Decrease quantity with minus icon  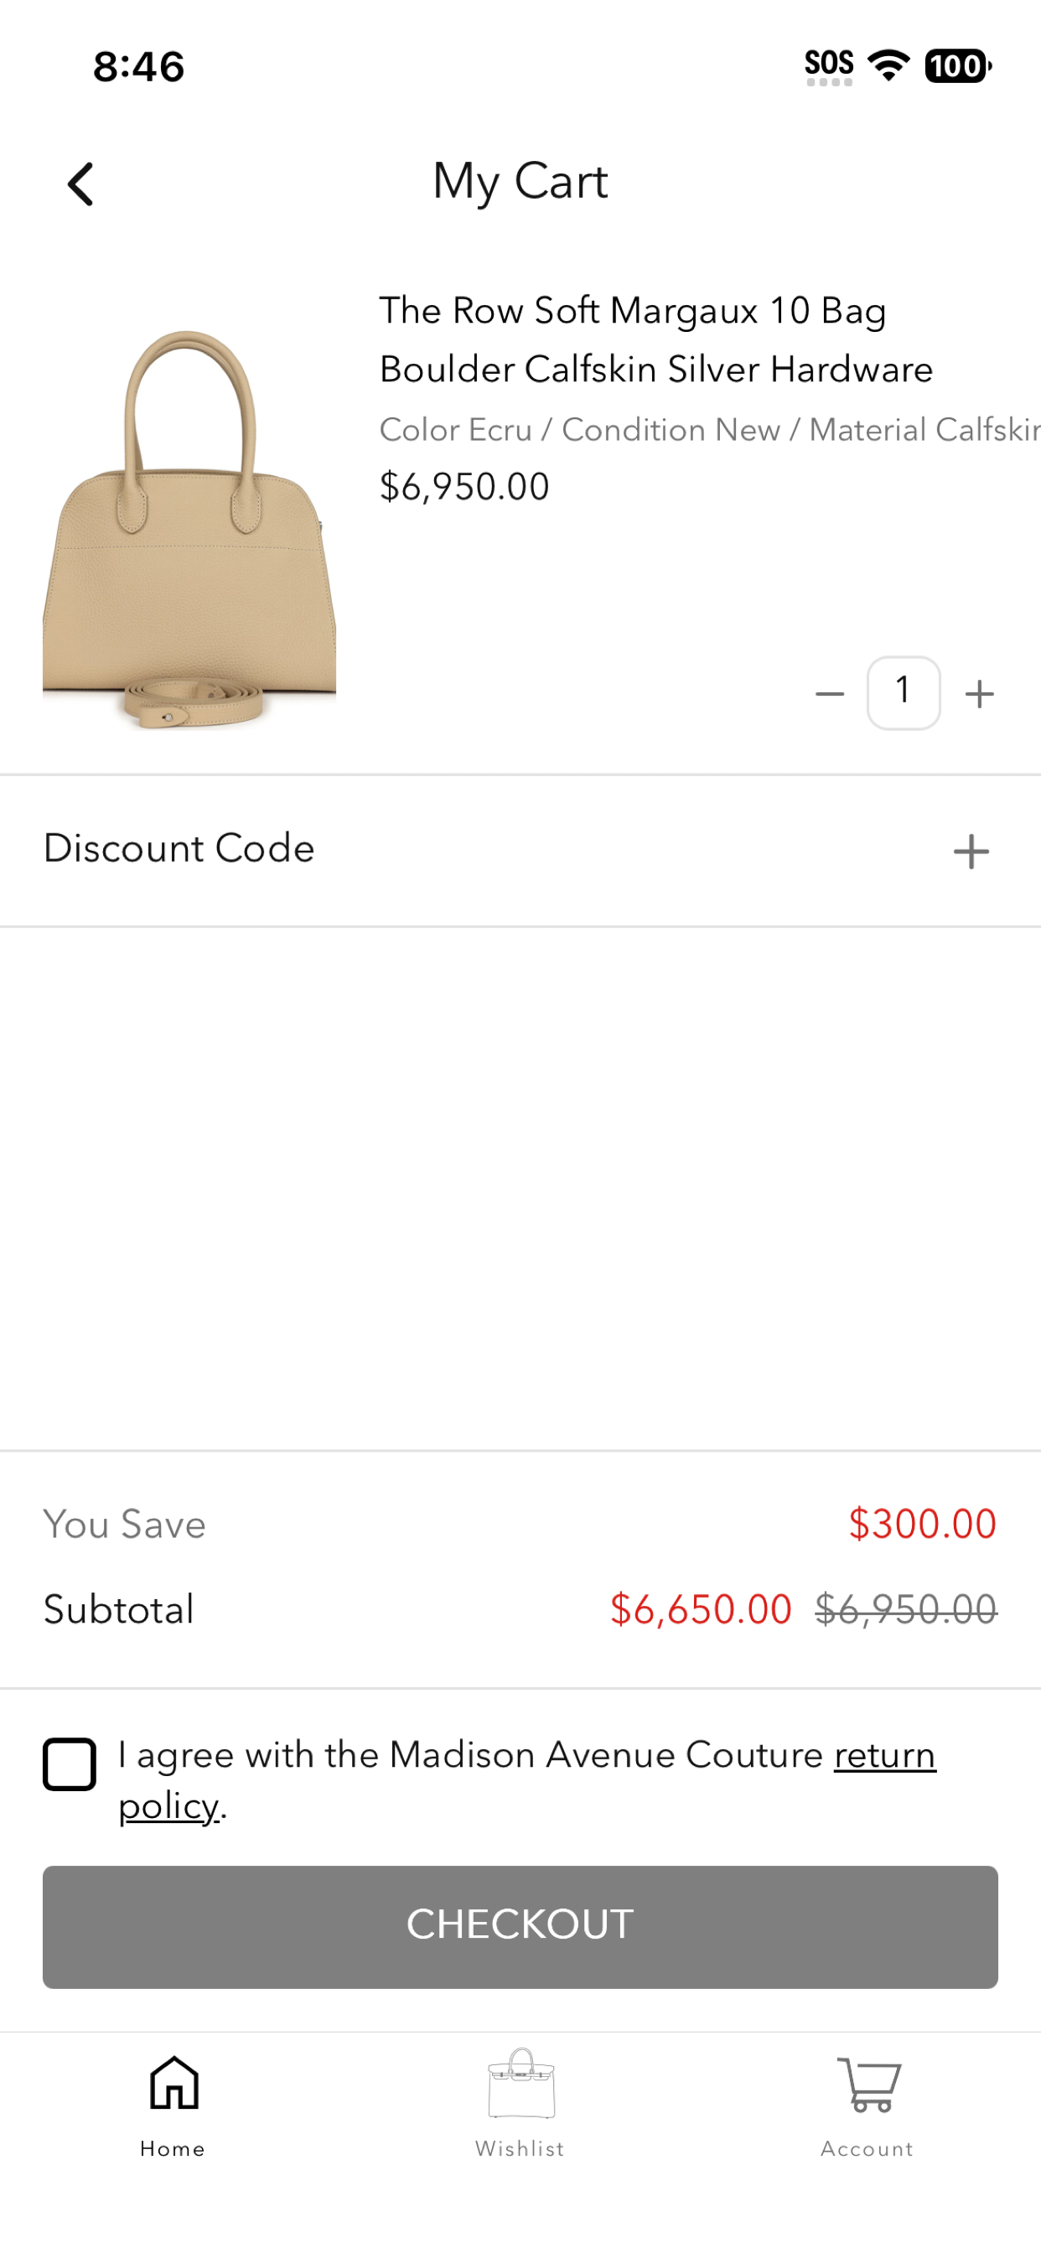tap(829, 695)
